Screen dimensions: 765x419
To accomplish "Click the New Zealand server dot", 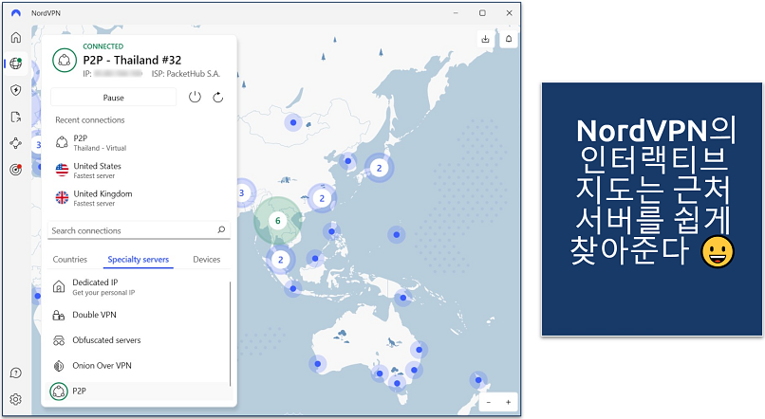I will tap(478, 380).
